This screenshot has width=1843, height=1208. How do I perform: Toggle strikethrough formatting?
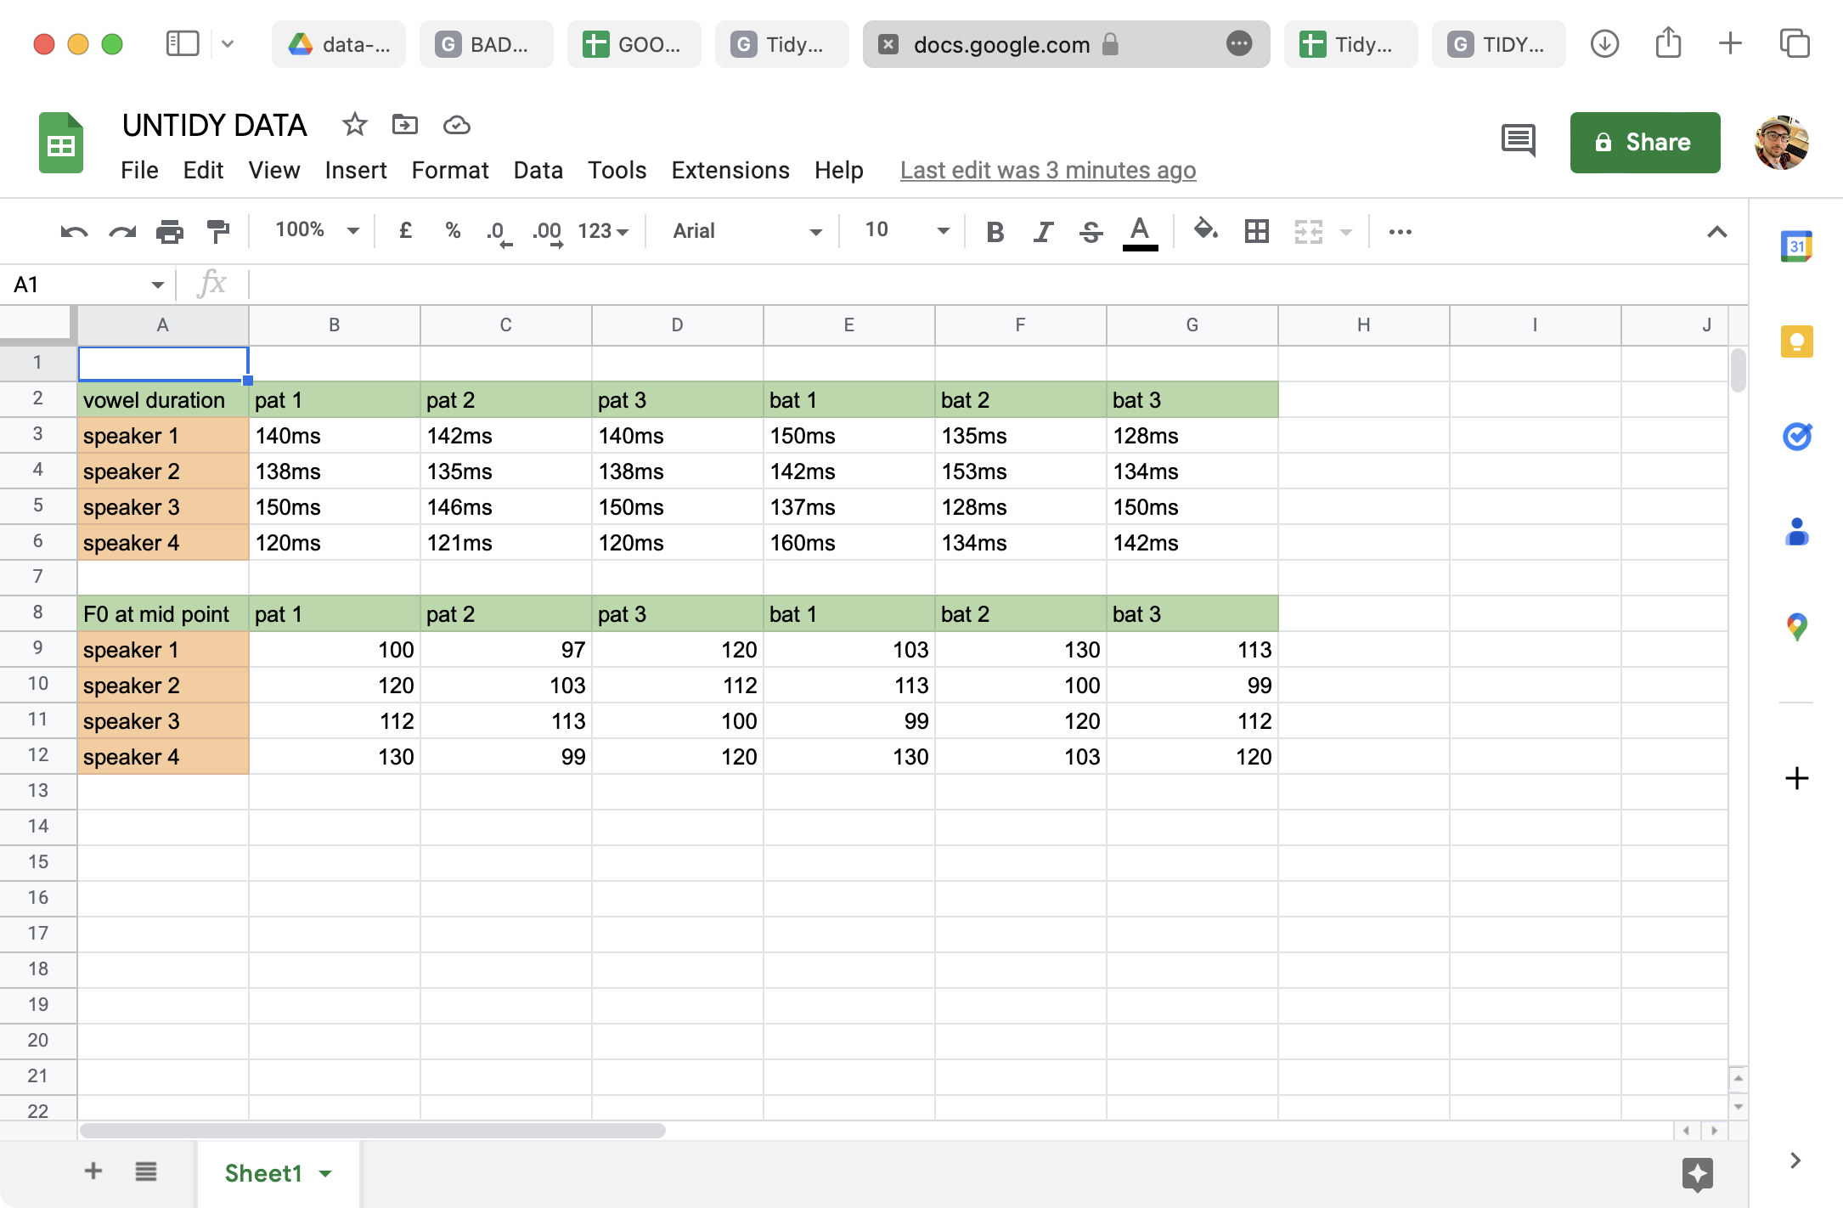[1091, 231]
